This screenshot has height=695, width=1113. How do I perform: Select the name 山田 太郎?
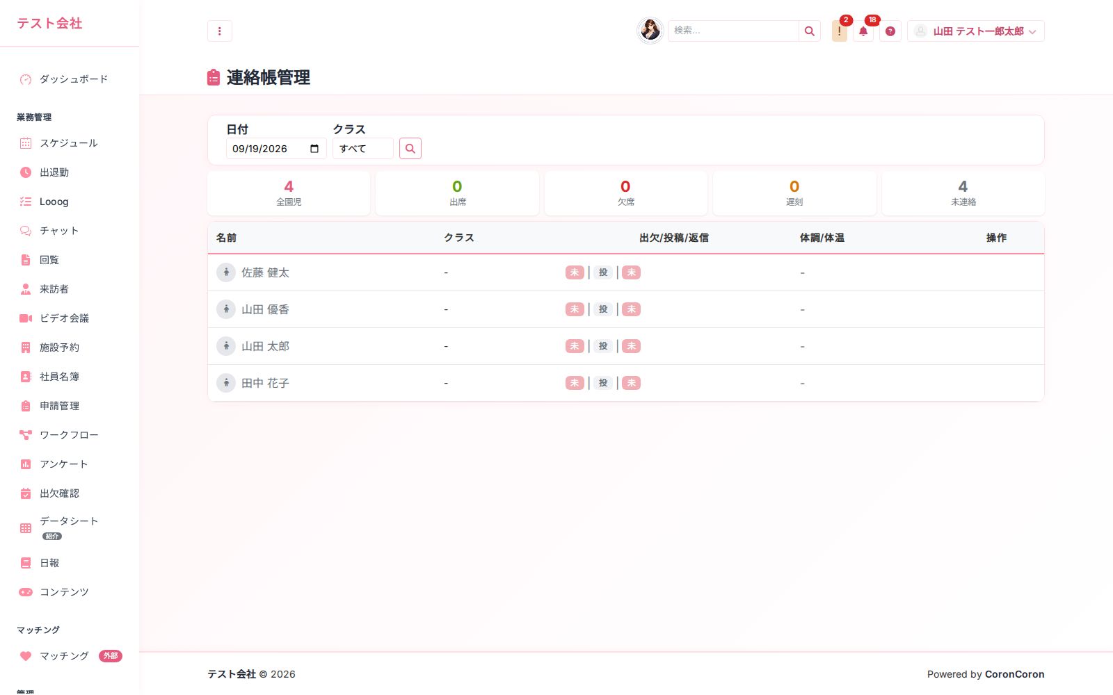pyautogui.click(x=265, y=346)
